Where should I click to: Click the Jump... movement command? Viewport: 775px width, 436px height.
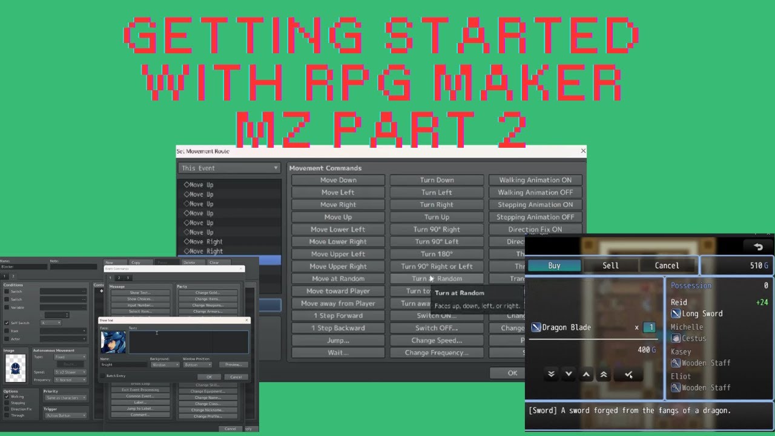(338, 340)
